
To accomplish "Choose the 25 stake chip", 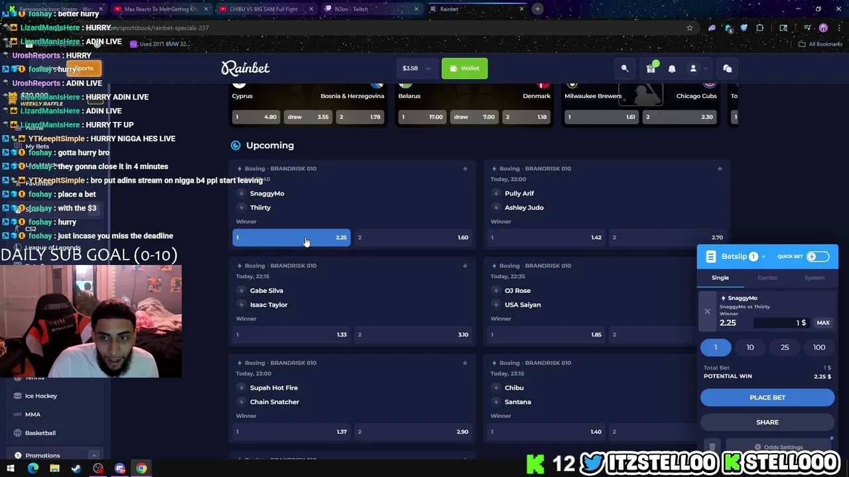I will pos(785,347).
